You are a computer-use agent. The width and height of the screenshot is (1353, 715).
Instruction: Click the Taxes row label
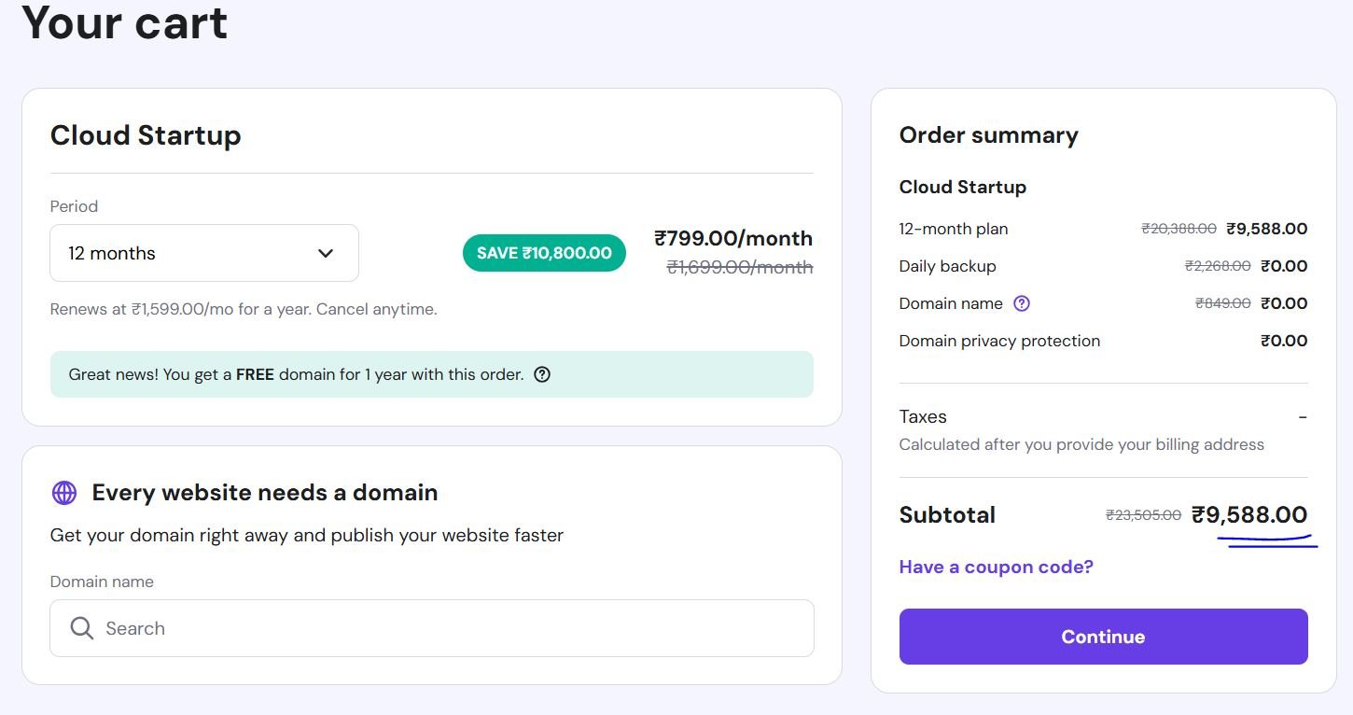coord(923,416)
